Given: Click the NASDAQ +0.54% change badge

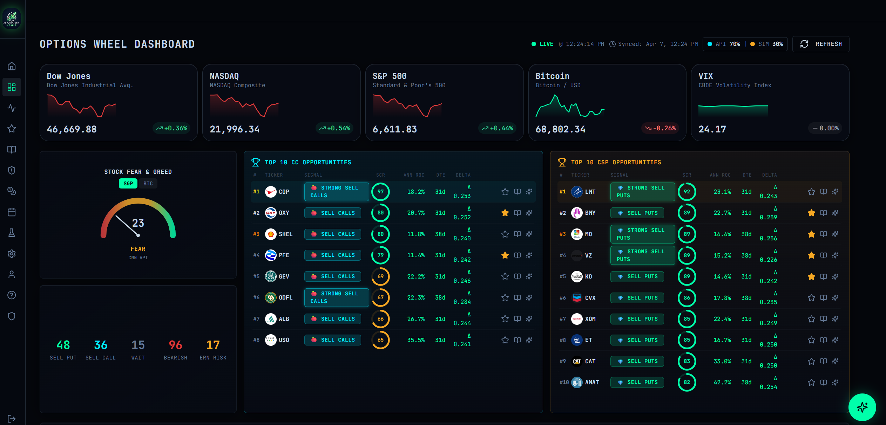Looking at the screenshot, I should tap(334, 128).
